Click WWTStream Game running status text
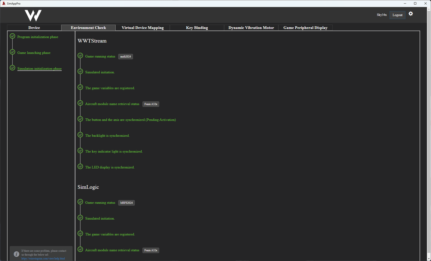This screenshot has height=261, width=431. click(100, 56)
